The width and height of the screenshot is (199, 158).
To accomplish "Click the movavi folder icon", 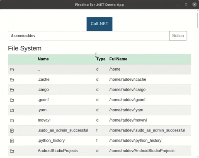I will pos(12,120).
